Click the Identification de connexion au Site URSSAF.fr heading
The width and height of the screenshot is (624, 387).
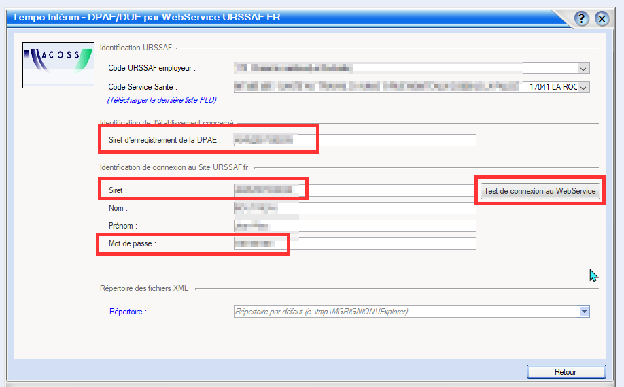[x=174, y=167]
